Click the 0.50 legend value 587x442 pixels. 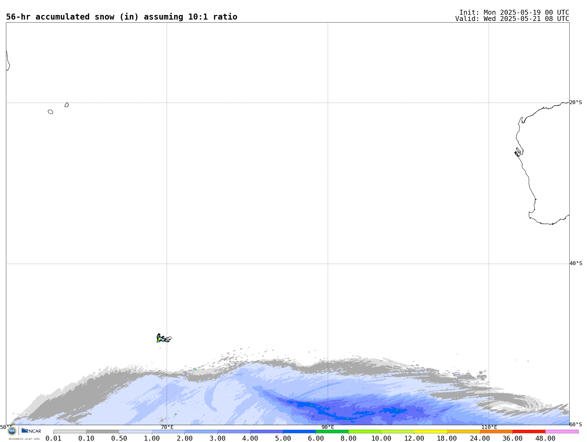tap(119, 438)
